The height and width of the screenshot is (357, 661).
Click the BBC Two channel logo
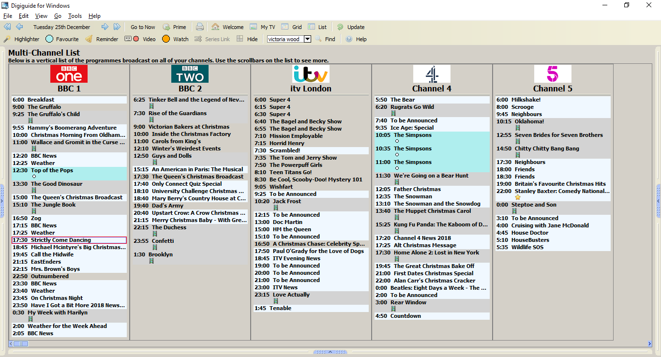point(190,74)
